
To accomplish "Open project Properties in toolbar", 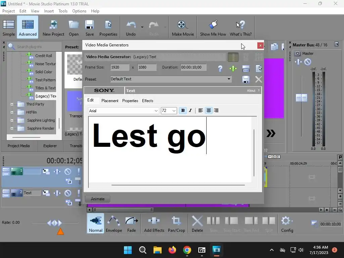I will tap(108, 28).
